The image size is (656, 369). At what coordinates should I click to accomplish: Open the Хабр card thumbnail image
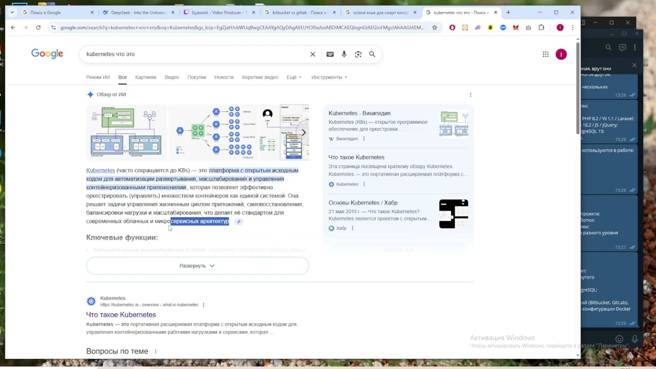(454, 214)
